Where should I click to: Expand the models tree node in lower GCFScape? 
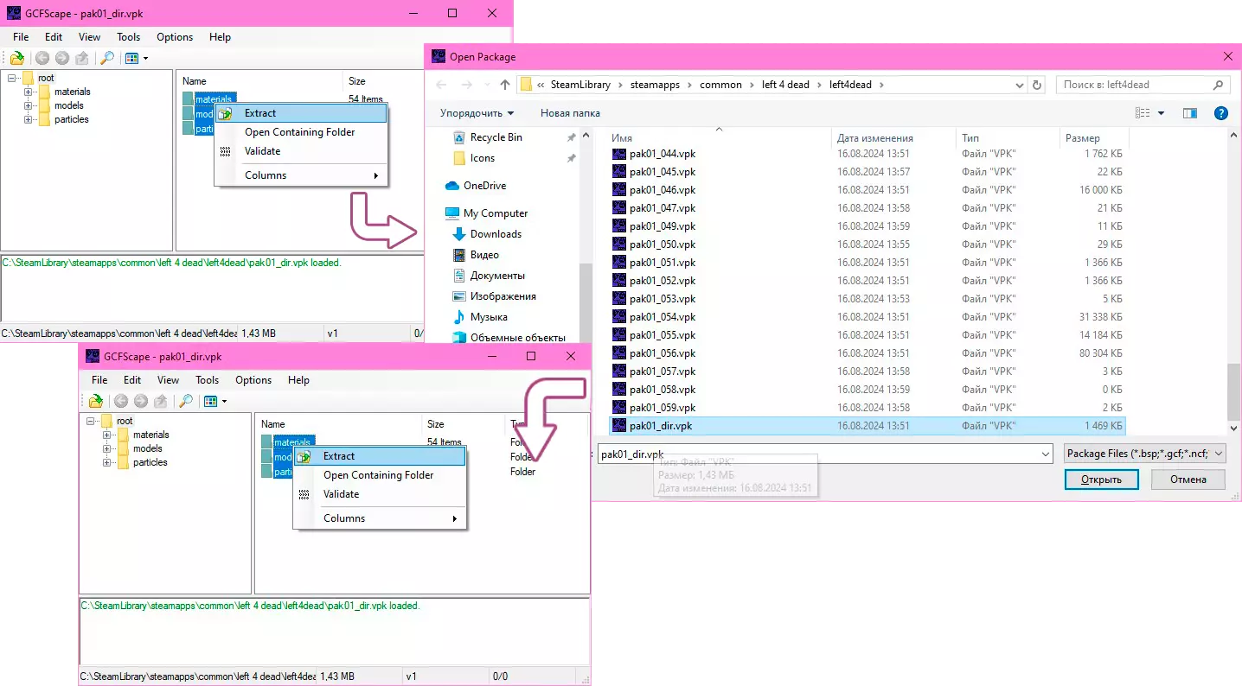(x=107, y=448)
